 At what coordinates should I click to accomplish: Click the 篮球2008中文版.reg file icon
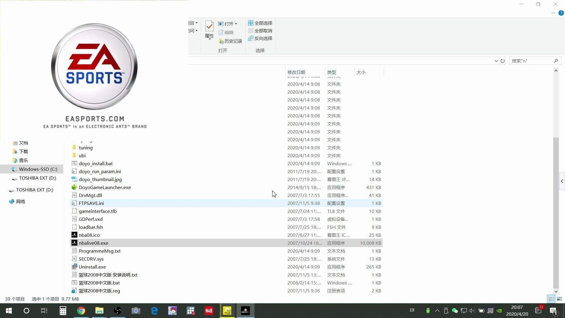pyautogui.click(x=74, y=290)
